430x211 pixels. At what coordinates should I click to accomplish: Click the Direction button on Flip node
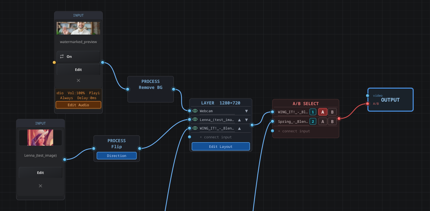pos(117,156)
